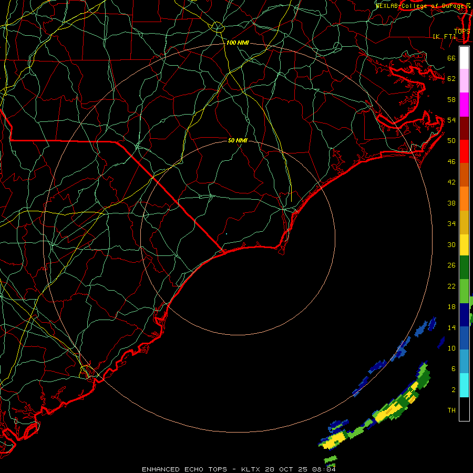Click the 38 value on the legend scale
Image resolution: width=473 pixels, height=473 pixels.
tap(451, 203)
